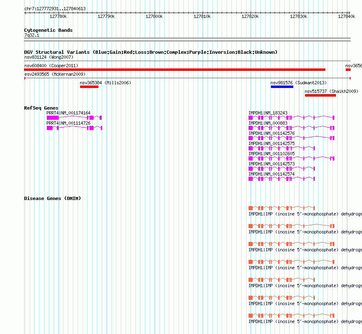Click the 127800k ruler label
The image size is (362, 334).
154,16
